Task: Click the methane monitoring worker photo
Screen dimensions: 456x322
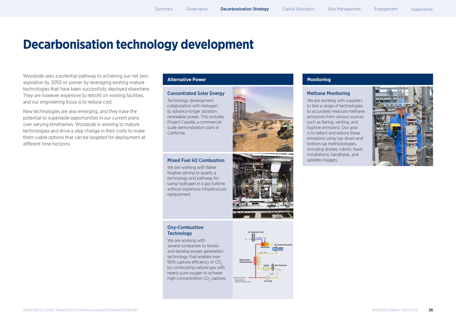Action: (402, 126)
